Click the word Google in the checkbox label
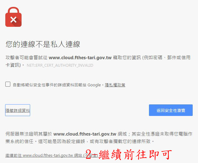The width and height of the screenshot is (198, 163). [94, 85]
